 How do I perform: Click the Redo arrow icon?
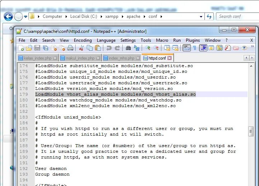(117, 48)
